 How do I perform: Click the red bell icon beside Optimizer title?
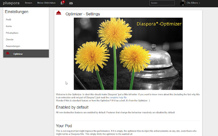click(x=59, y=13)
